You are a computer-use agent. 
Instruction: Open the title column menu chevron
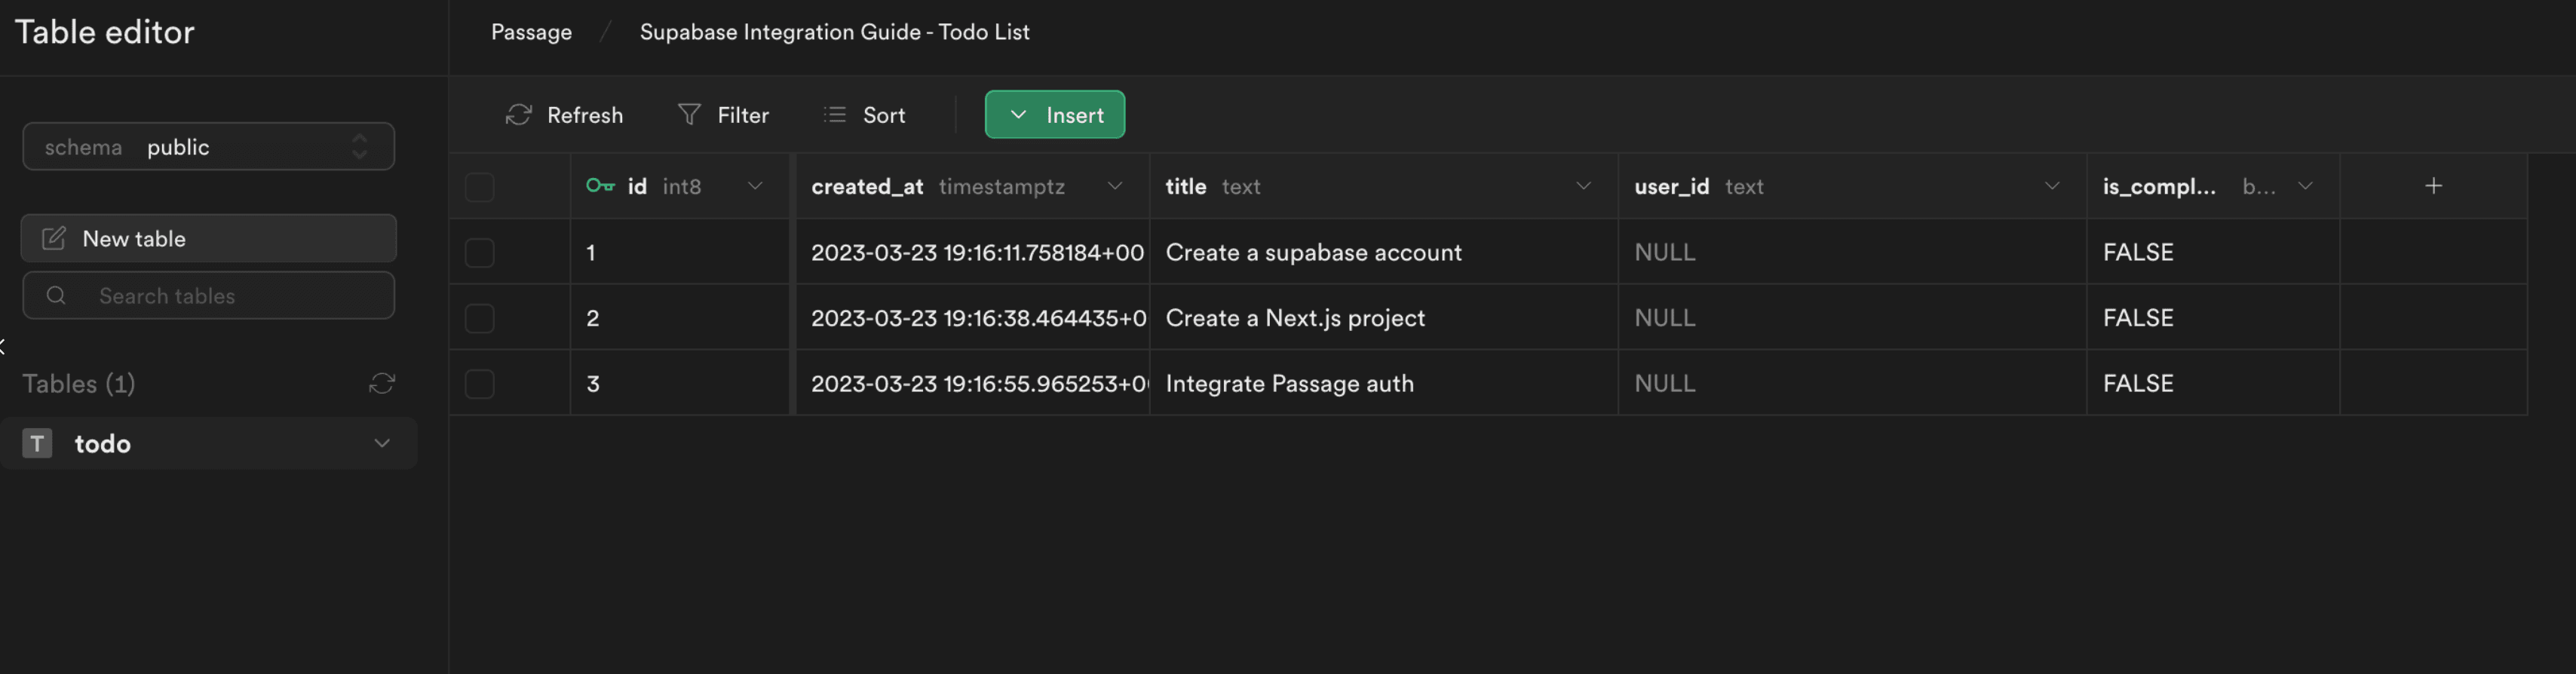point(1583,185)
